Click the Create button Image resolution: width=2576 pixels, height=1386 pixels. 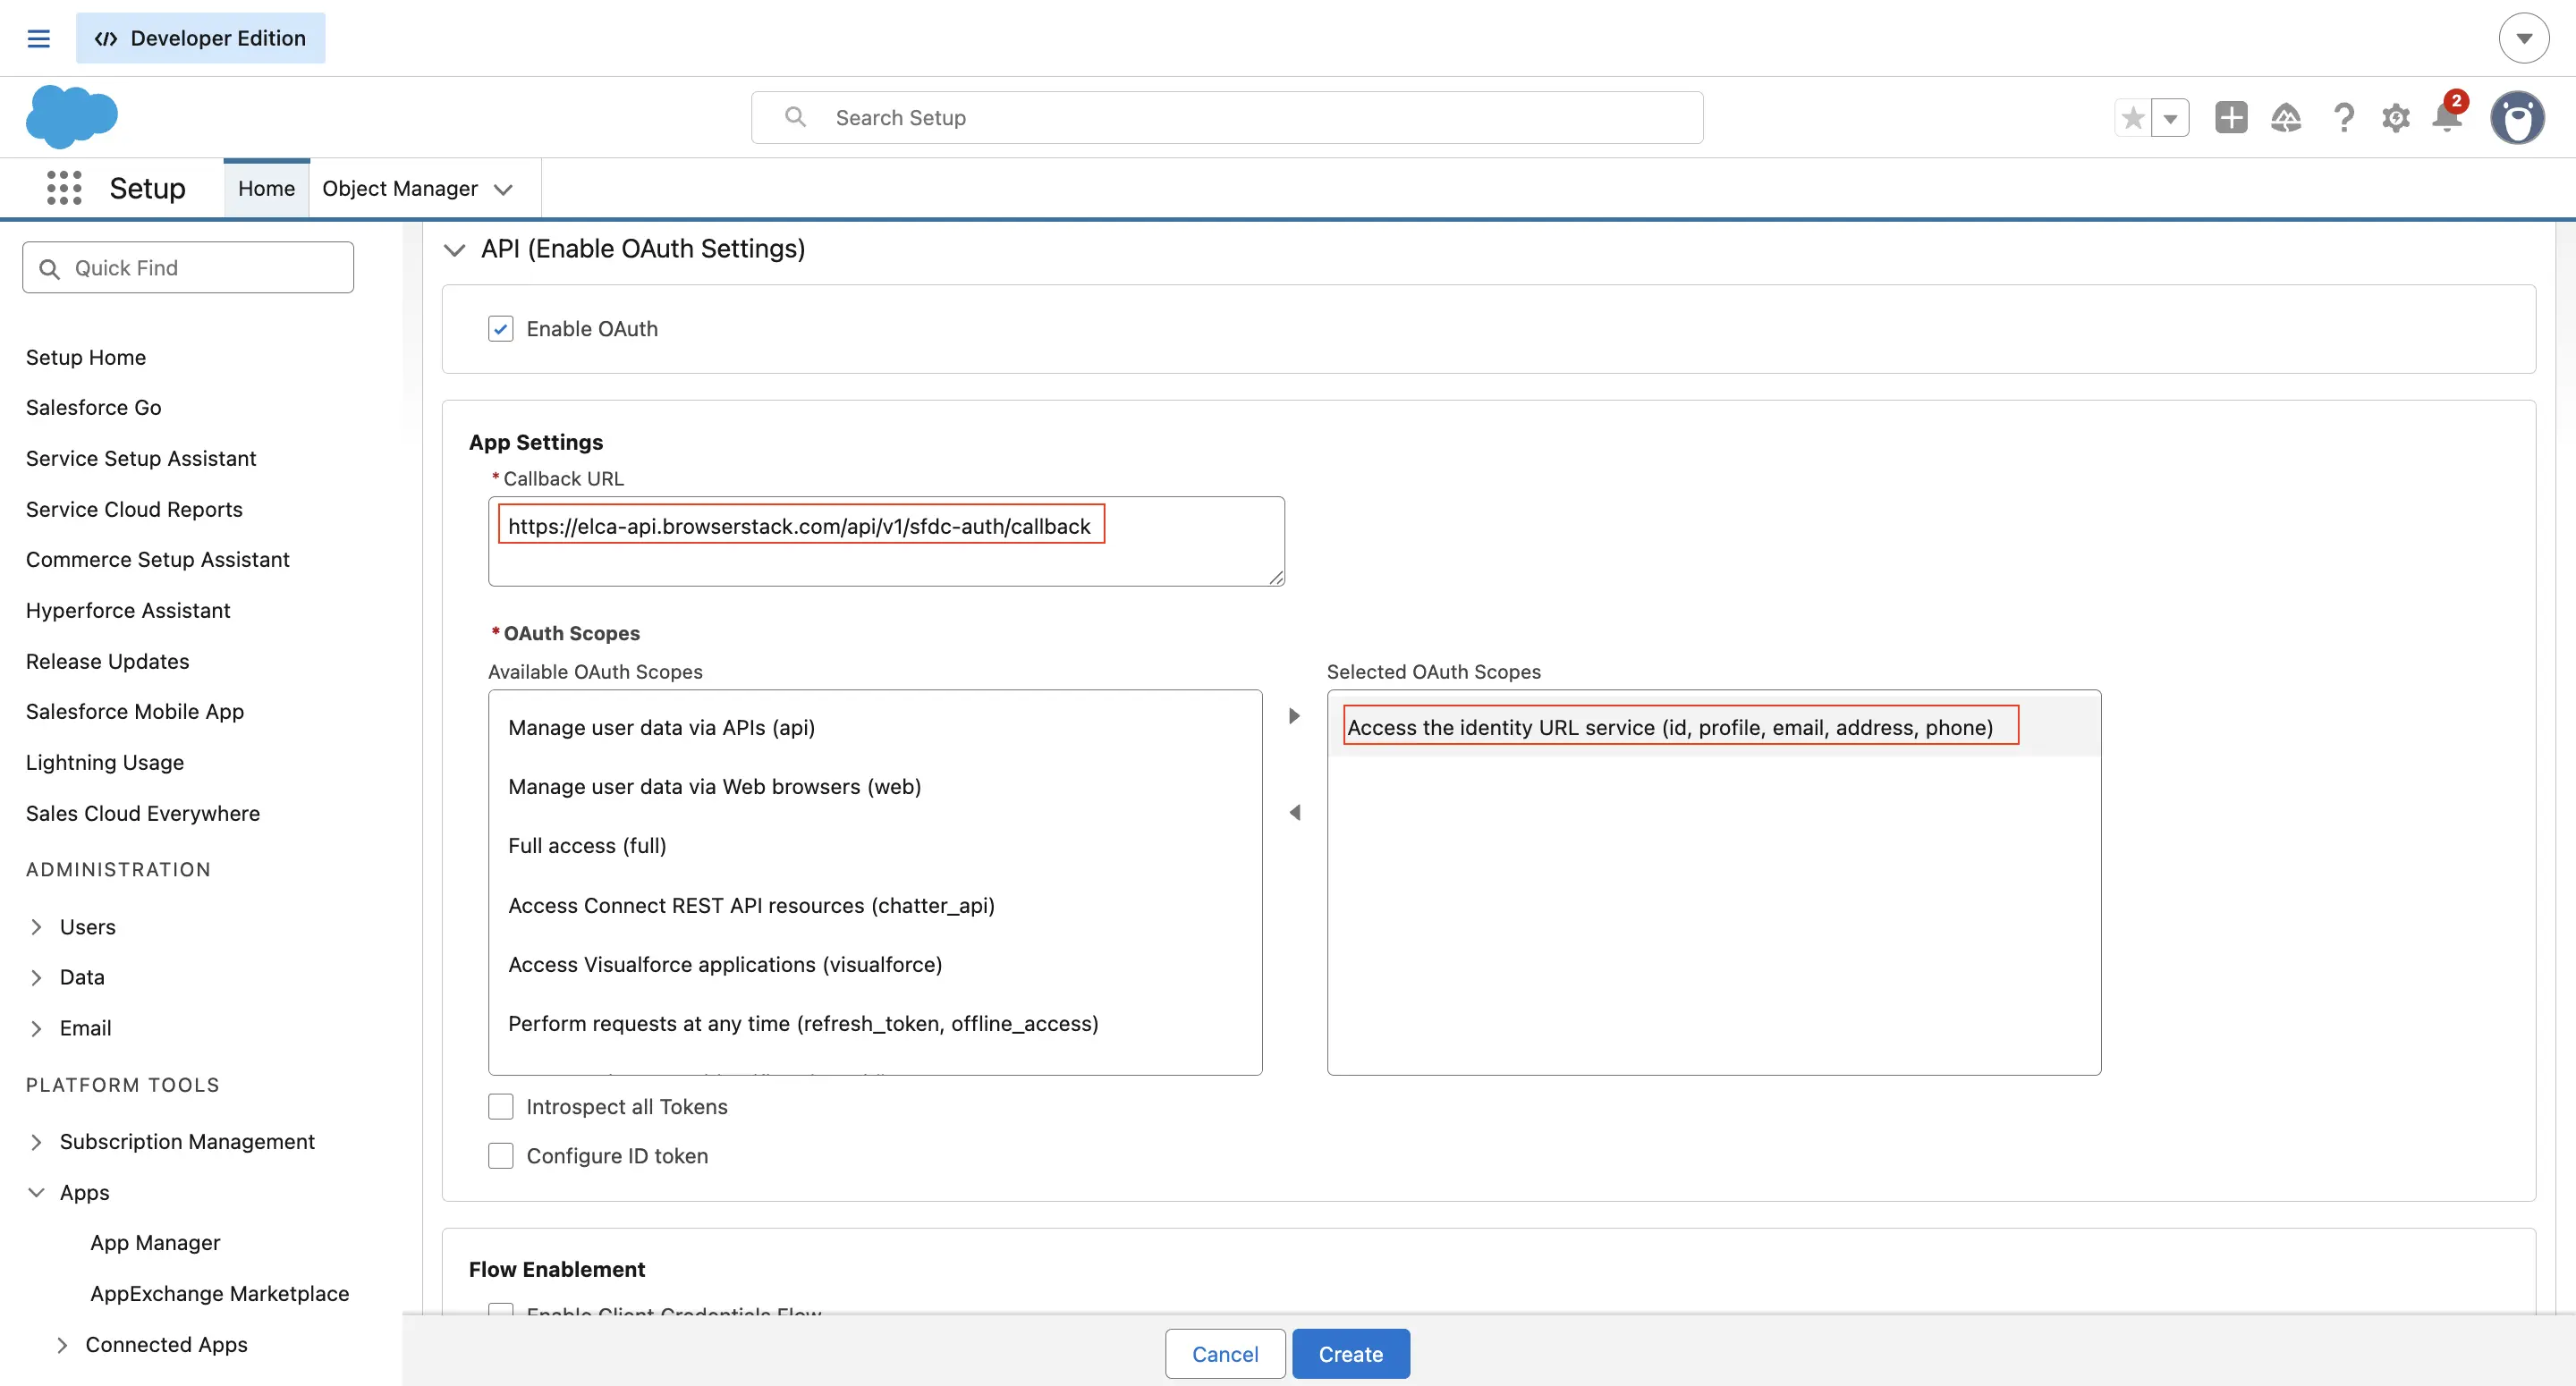pyautogui.click(x=1350, y=1353)
